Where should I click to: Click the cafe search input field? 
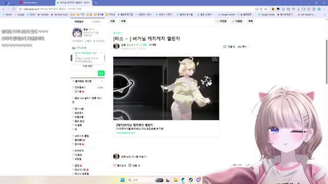point(84,73)
